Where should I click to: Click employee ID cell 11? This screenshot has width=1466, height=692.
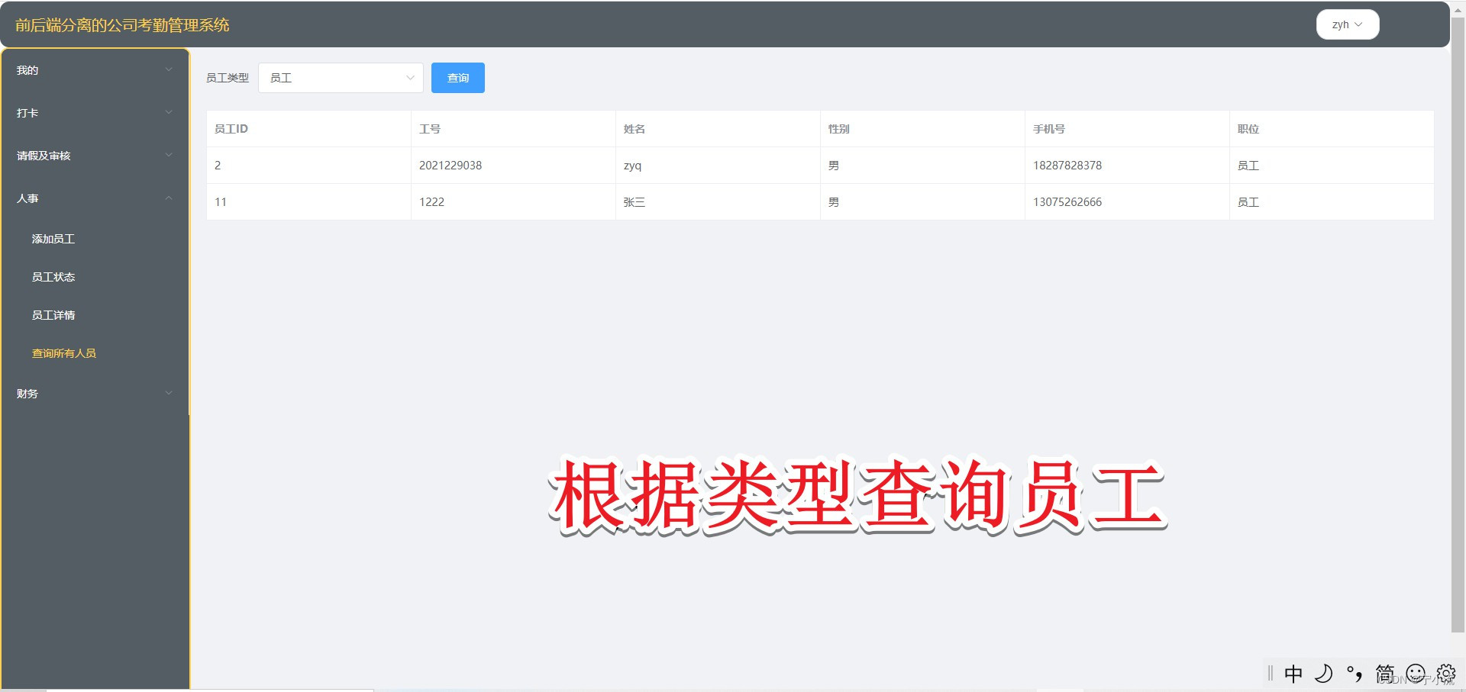[308, 202]
